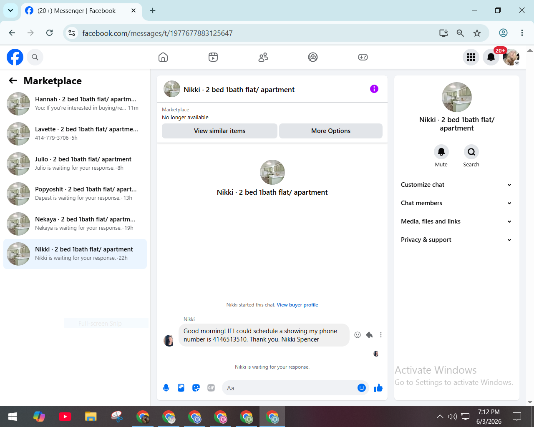Screen dimensions: 534x427
Task: Open Popyoshit's apartment conversation
Action: (x=75, y=194)
